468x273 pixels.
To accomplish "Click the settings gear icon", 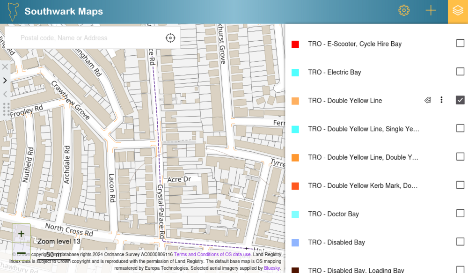I will 403,10.
